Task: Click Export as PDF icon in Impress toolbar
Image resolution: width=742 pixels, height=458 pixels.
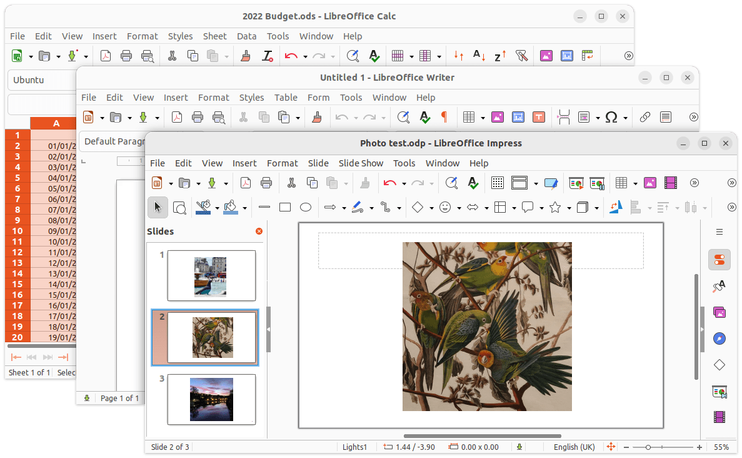Action: [x=246, y=183]
